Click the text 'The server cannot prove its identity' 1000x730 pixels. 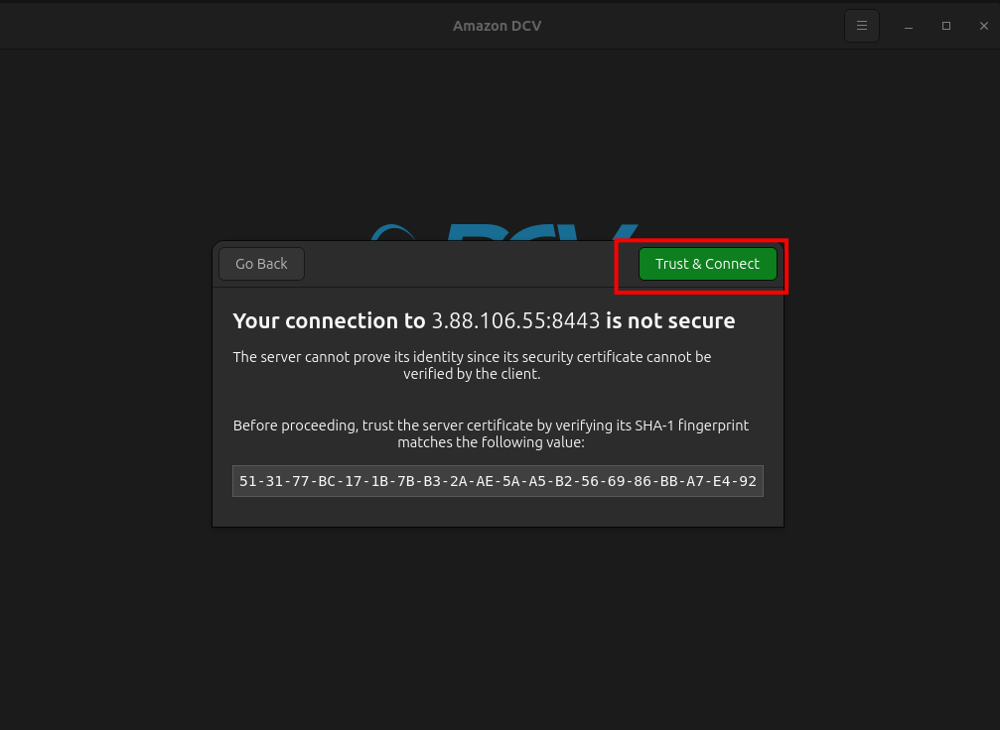(348, 357)
